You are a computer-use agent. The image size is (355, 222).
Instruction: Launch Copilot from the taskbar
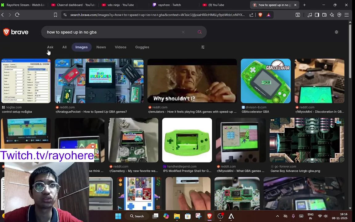(x=166, y=216)
